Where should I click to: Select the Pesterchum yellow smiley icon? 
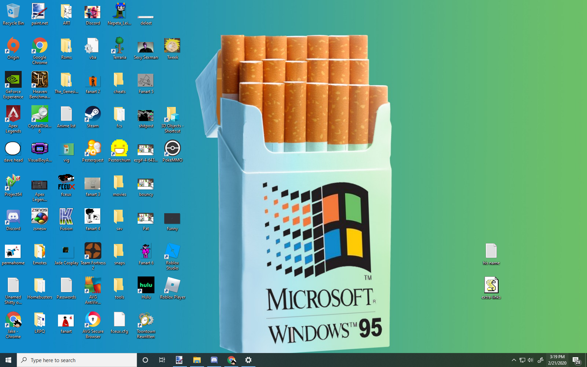(119, 151)
